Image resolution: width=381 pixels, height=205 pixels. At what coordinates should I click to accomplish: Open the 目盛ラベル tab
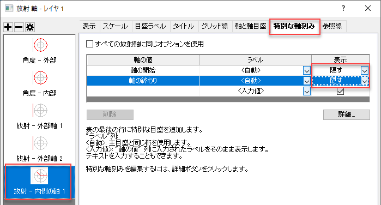[150, 26]
